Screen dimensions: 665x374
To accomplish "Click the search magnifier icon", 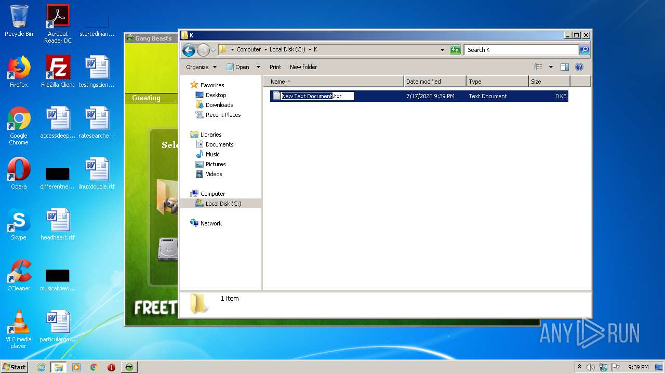I will point(584,50).
